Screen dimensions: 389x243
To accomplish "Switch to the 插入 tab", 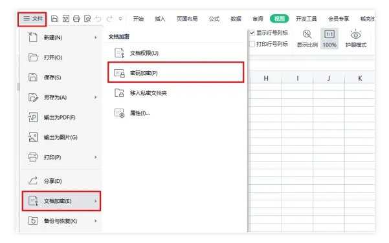I will 160,19.
